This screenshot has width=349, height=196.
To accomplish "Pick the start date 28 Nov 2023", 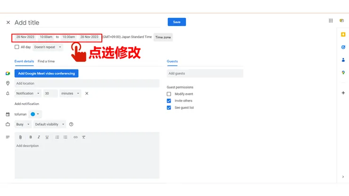I will [25, 37].
